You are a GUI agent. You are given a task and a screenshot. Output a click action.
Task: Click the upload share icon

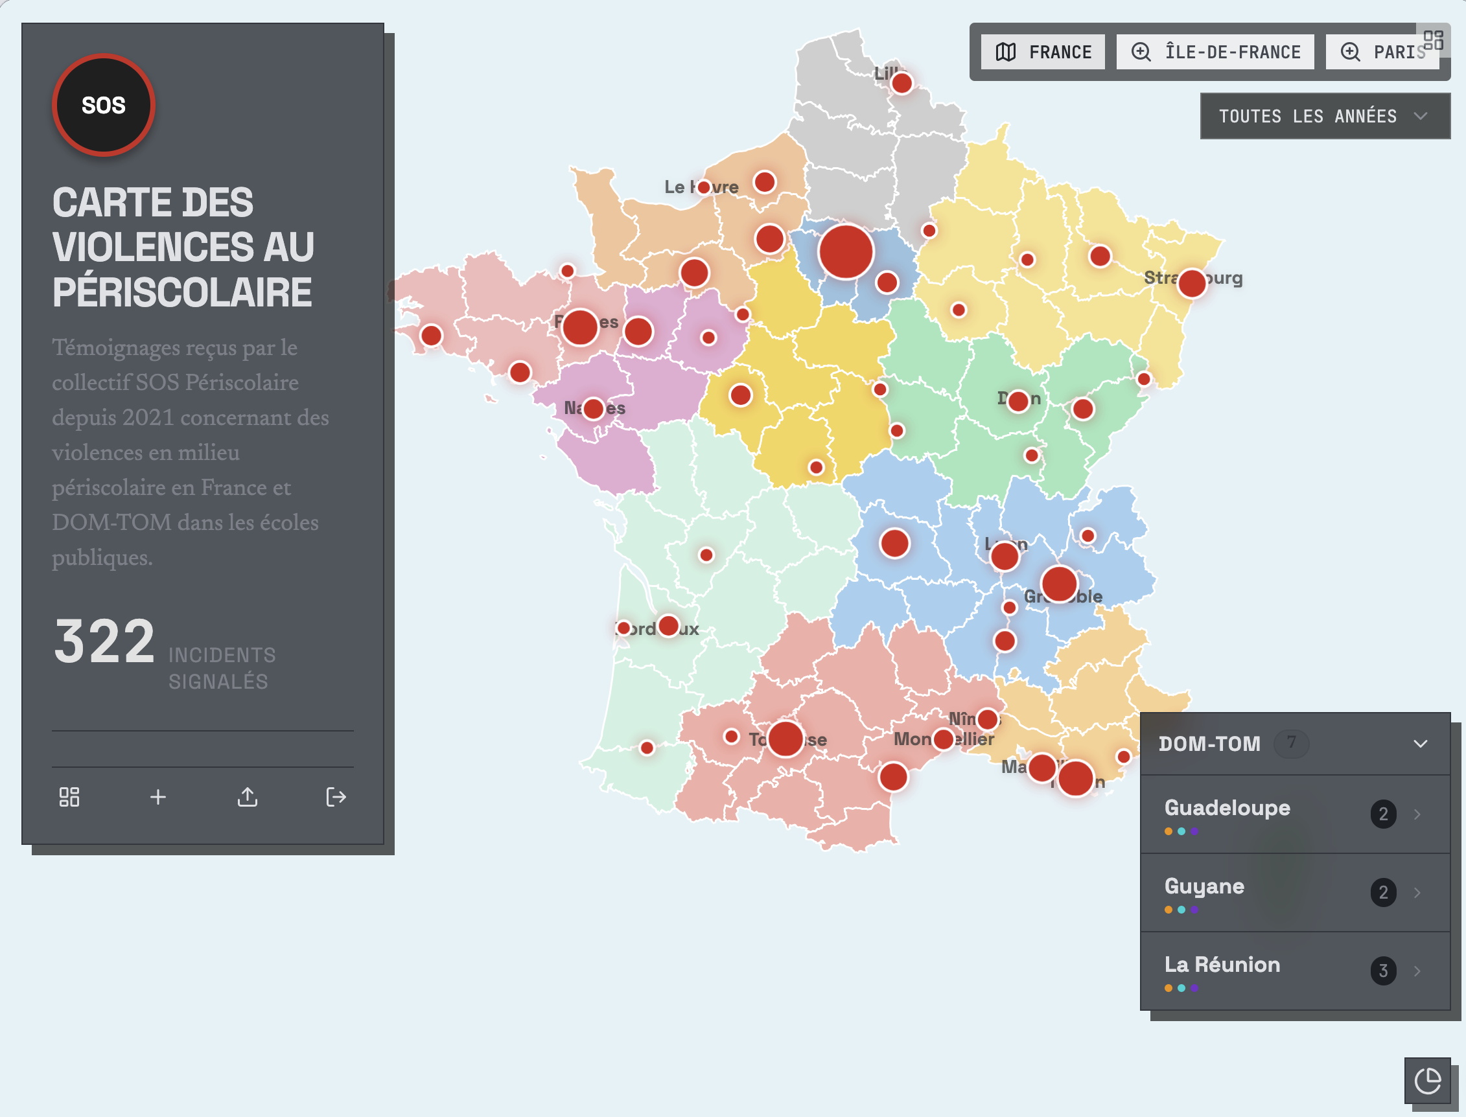248,796
